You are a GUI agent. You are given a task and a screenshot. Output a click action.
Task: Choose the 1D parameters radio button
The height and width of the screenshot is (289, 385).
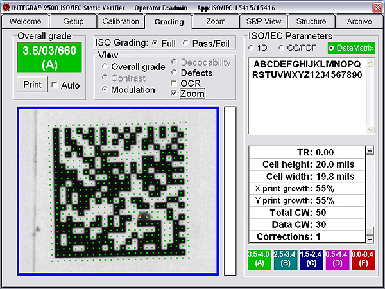(x=251, y=48)
